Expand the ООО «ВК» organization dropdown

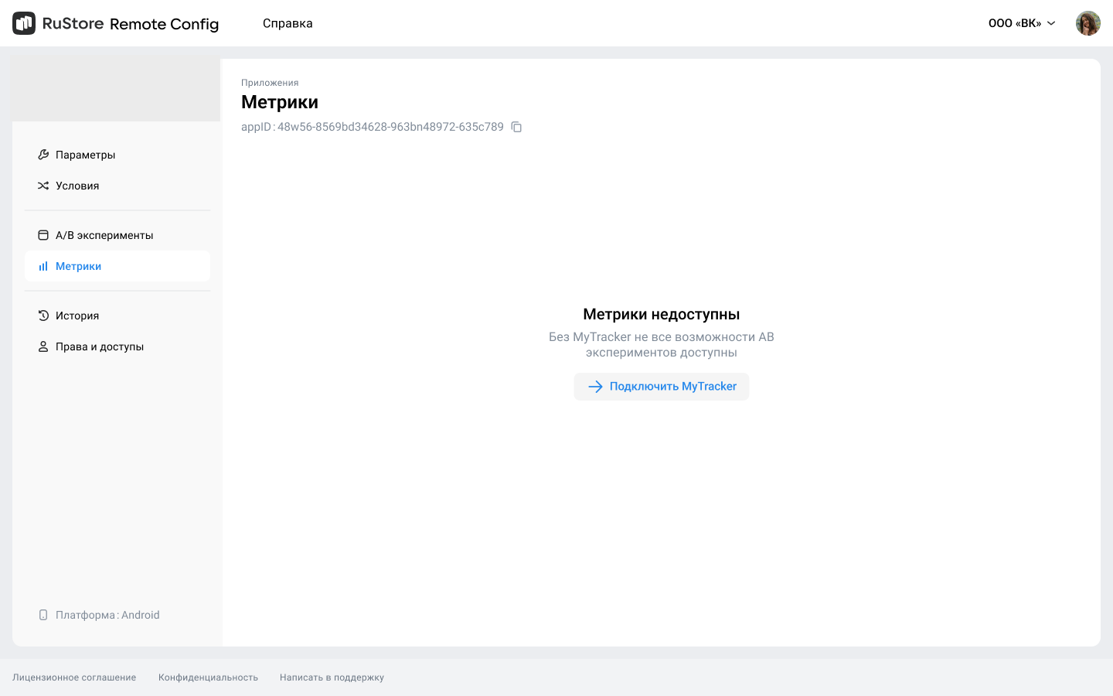click(x=1022, y=23)
